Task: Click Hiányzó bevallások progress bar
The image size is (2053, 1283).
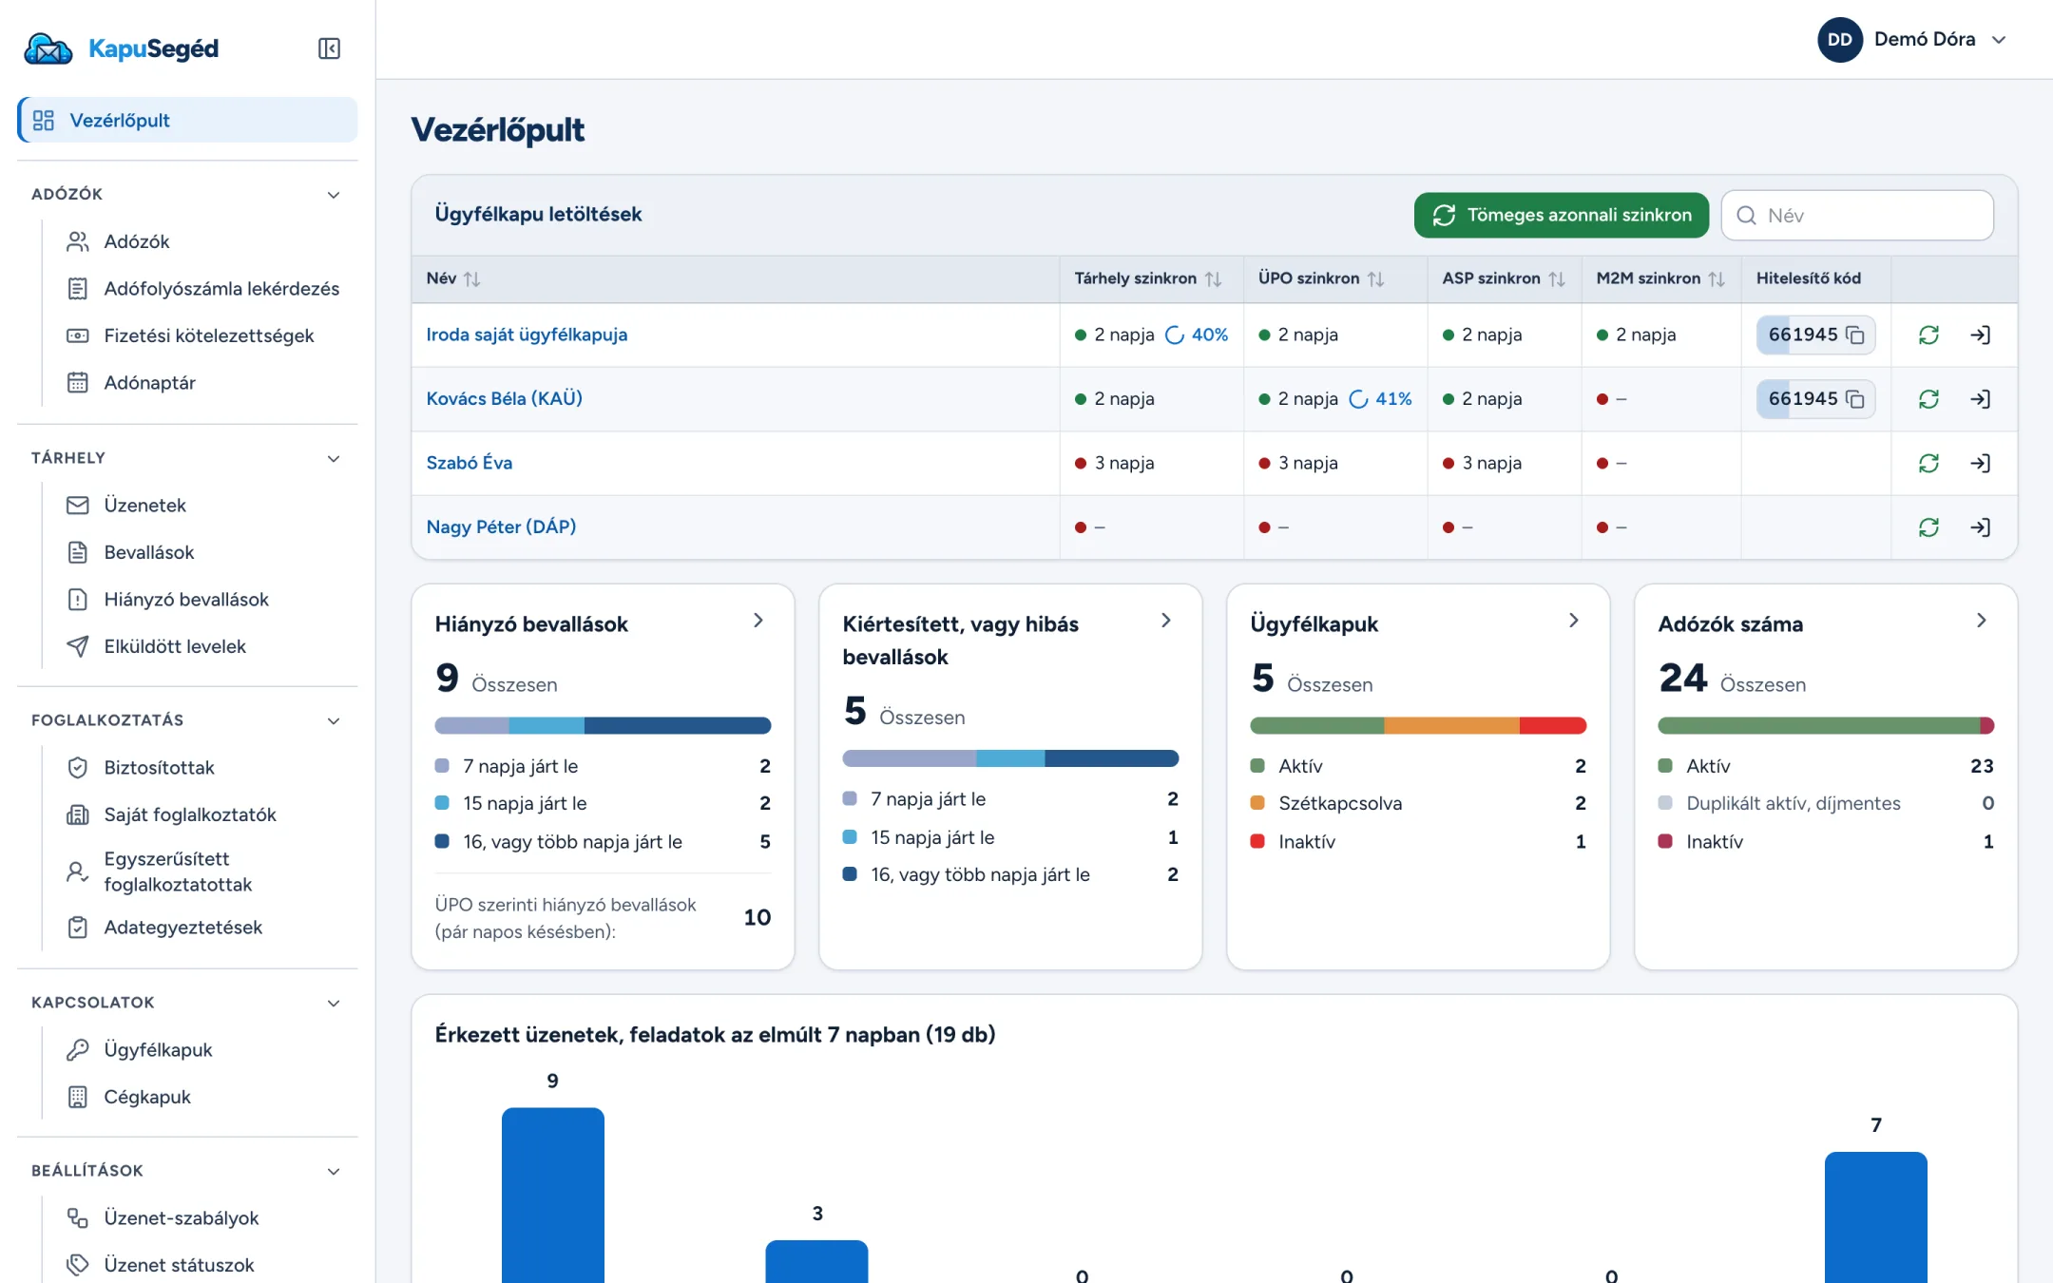Action: click(603, 726)
